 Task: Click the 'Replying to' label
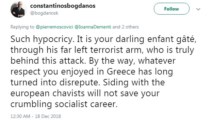22,27
